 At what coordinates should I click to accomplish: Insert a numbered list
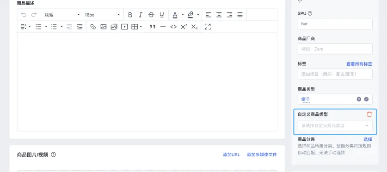coord(54,27)
